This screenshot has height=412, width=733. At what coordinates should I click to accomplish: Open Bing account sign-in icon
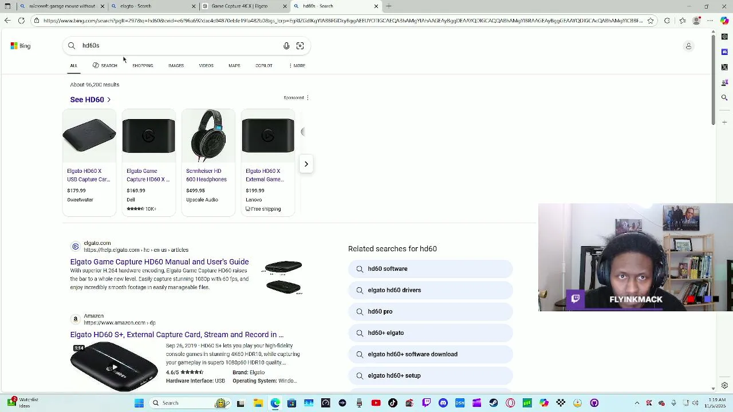[x=689, y=46]
